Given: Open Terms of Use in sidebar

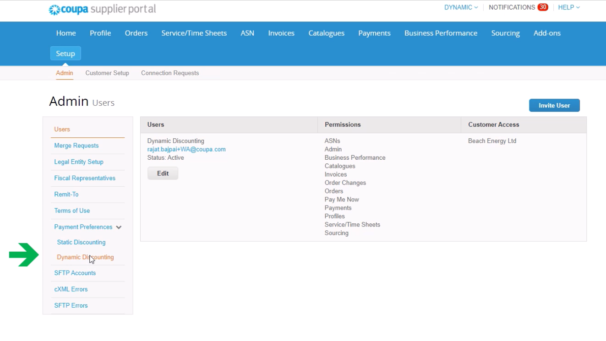Looking at the screenshot, I should tap(72, 211).
